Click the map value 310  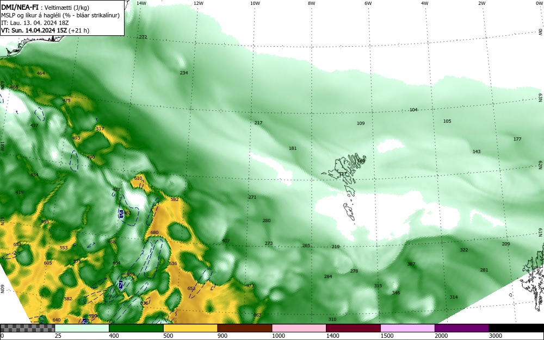[332, 319]
